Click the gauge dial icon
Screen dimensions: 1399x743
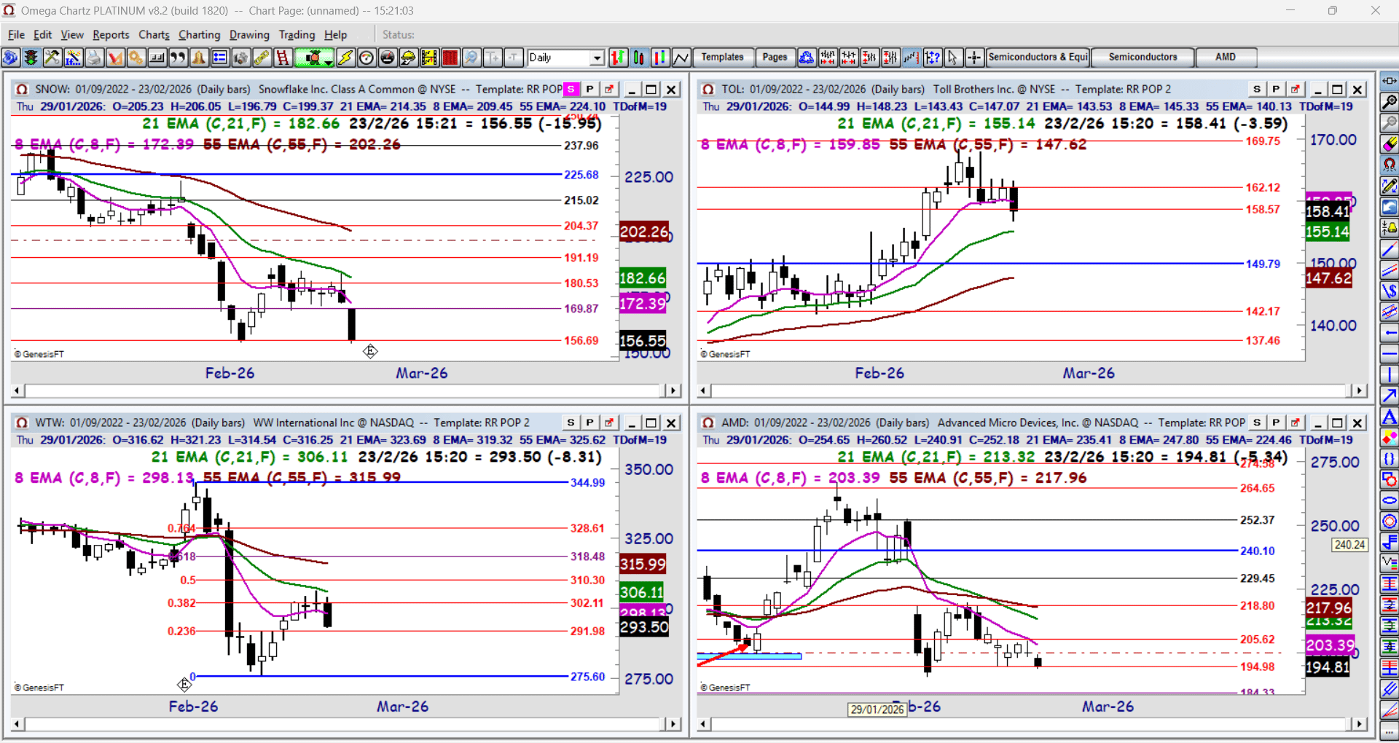[x=367, y=58]
